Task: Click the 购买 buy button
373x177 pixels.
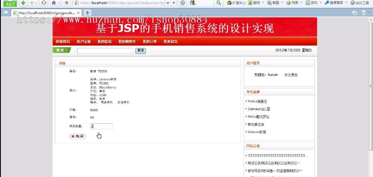Action: [78, 136]
